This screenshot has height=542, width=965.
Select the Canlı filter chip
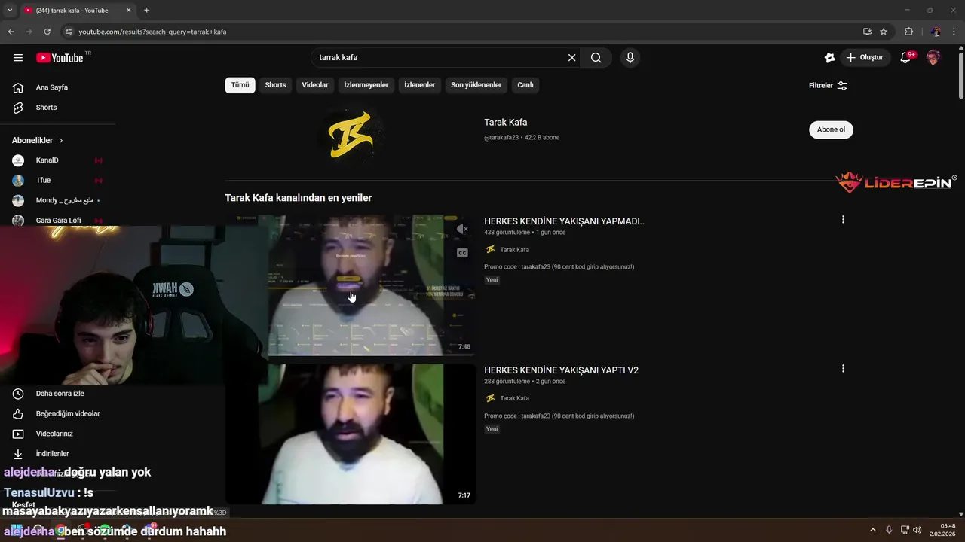coord(525,85)
